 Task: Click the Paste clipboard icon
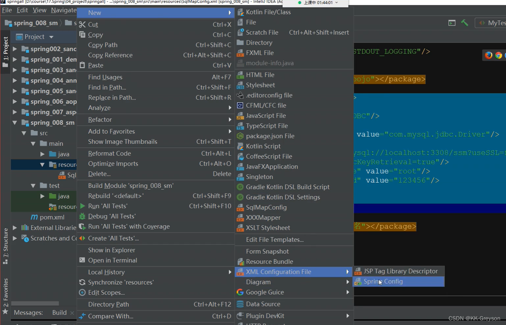pos(82,65)
